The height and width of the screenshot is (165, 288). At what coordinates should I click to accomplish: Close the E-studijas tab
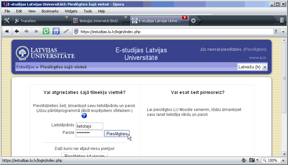(x=184, y=17)
